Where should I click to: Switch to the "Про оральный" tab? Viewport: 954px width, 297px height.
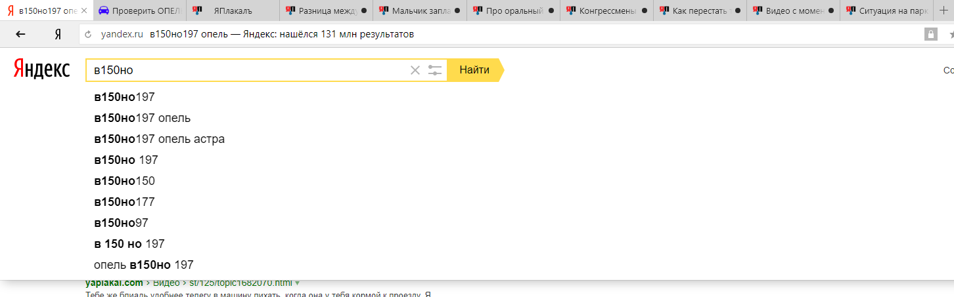click(x=513, y=10)
